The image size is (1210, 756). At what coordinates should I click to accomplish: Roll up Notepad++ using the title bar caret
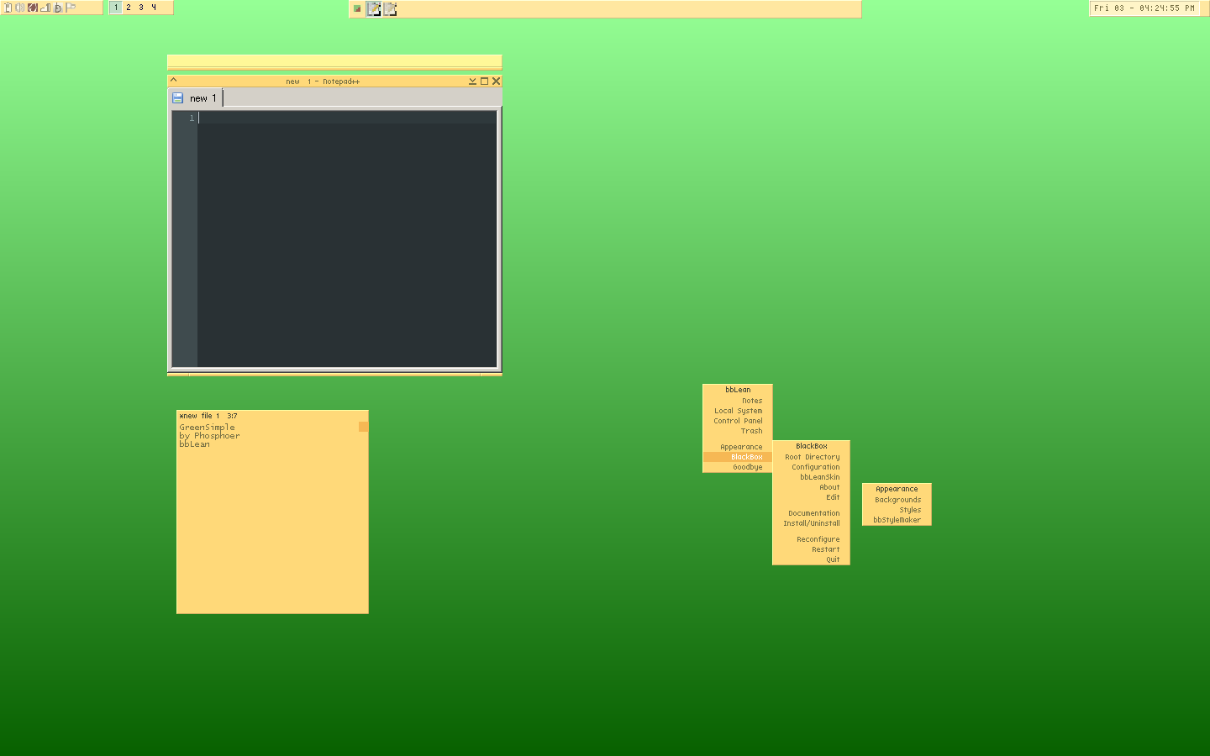pos(174,81)
